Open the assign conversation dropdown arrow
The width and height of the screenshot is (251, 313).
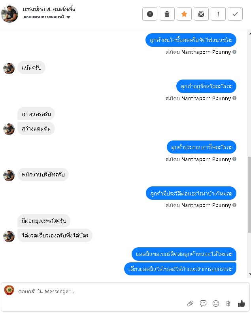pos(68,17)
